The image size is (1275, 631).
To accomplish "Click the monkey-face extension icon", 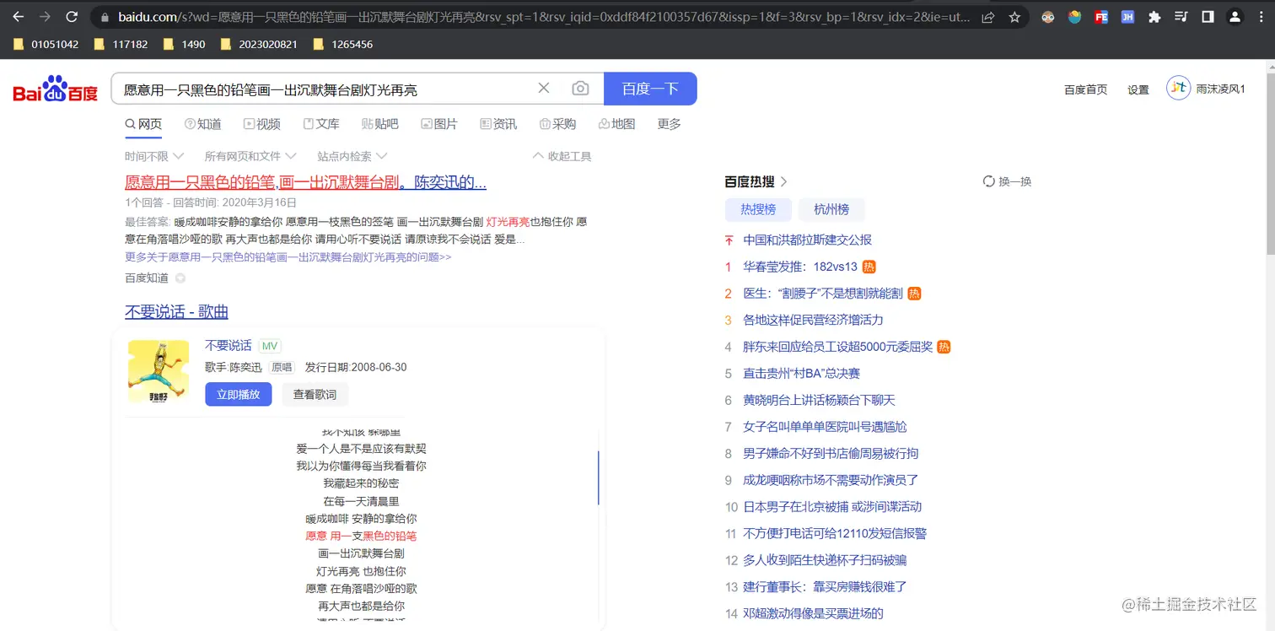I will [1048, 17].
